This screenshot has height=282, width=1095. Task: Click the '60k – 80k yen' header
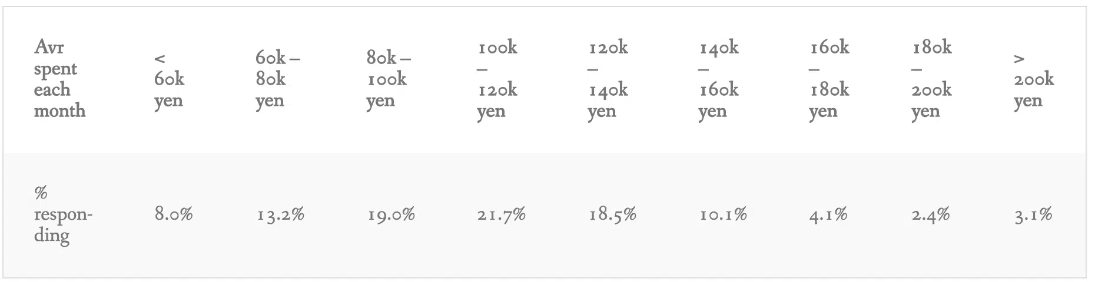click(x=278, y=79)
